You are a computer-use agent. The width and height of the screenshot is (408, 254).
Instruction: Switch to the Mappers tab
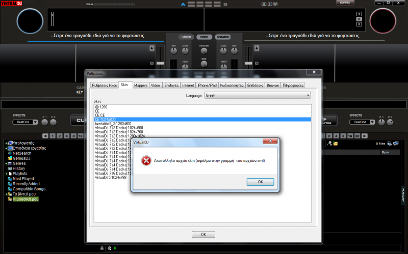tap(141, 85)
